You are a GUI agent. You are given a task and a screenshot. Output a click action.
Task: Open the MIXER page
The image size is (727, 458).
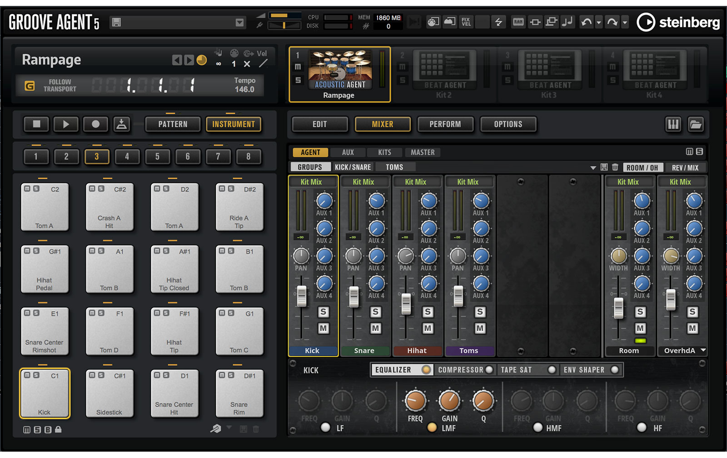(x=383, y=124)
